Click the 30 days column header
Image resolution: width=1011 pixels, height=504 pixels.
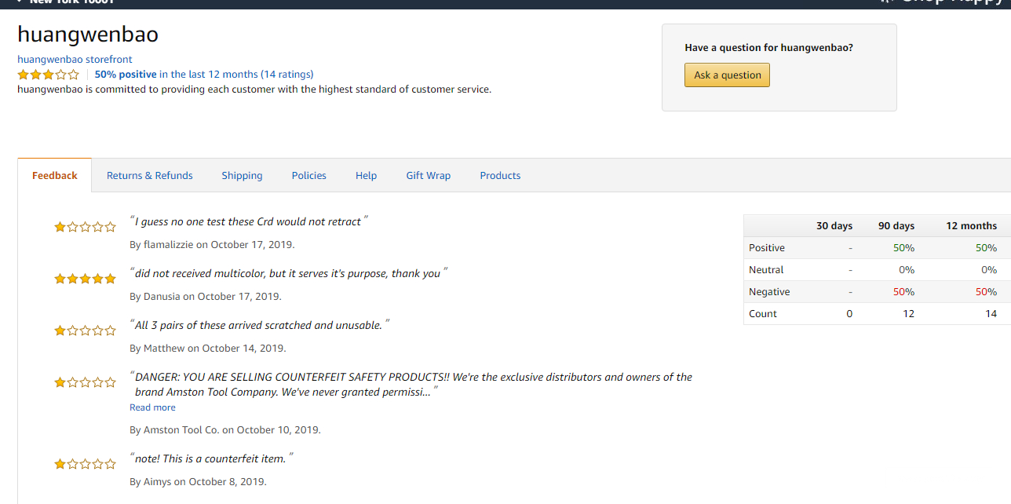point(834,226)
